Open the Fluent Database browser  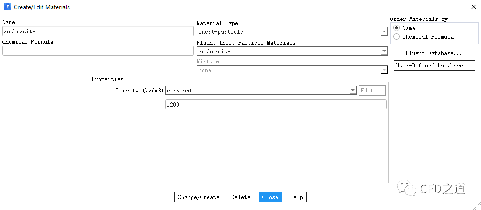tap(434, 53)
